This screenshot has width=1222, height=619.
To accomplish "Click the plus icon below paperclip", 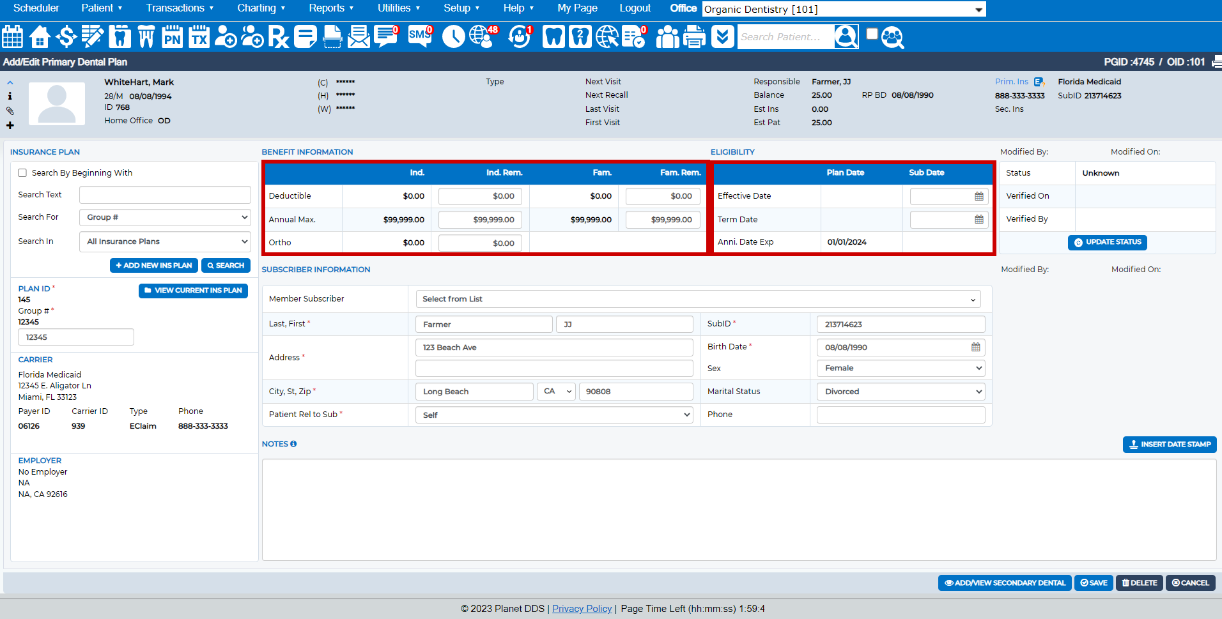I will 10,125.
